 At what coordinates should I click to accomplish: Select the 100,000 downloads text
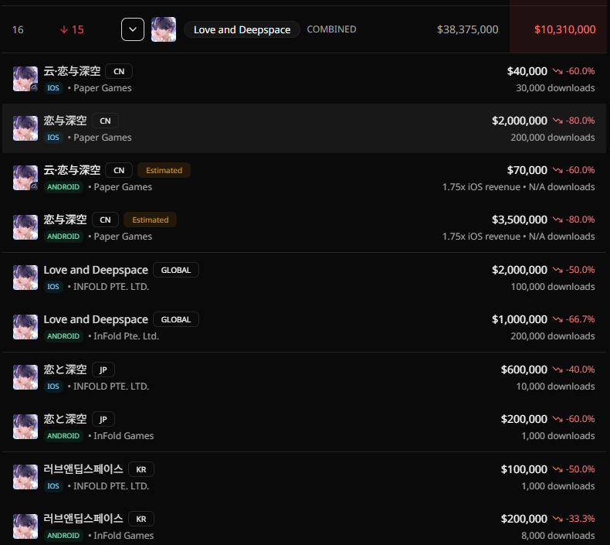click(552, 287)
